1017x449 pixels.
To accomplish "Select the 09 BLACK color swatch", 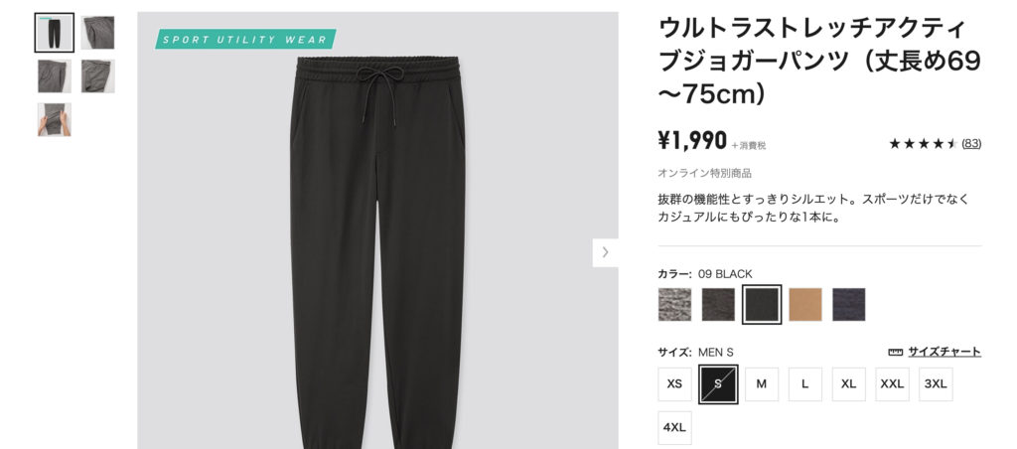I will click(762, 304).
